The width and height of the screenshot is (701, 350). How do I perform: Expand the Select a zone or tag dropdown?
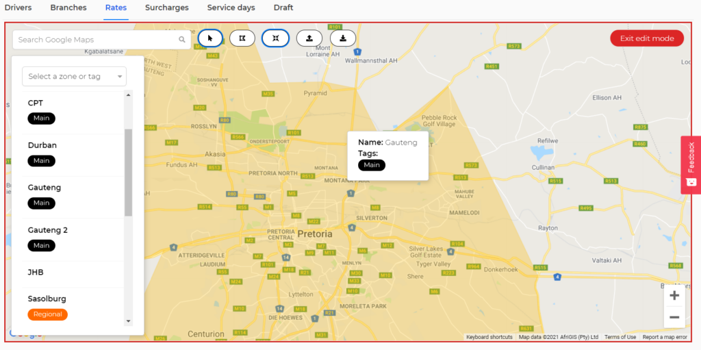coord(74,77)
